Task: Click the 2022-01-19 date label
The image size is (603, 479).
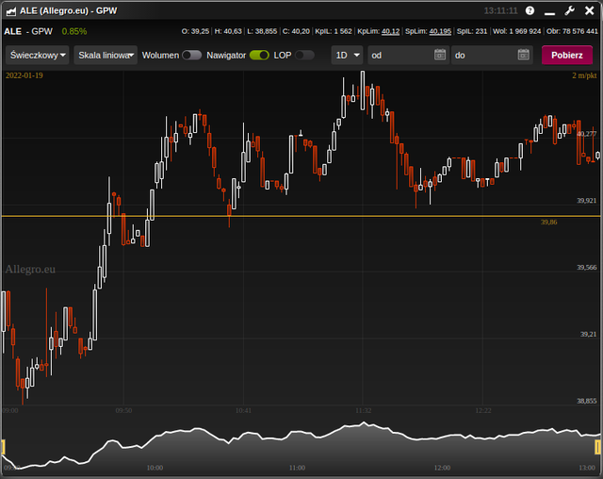Action: 24,75
